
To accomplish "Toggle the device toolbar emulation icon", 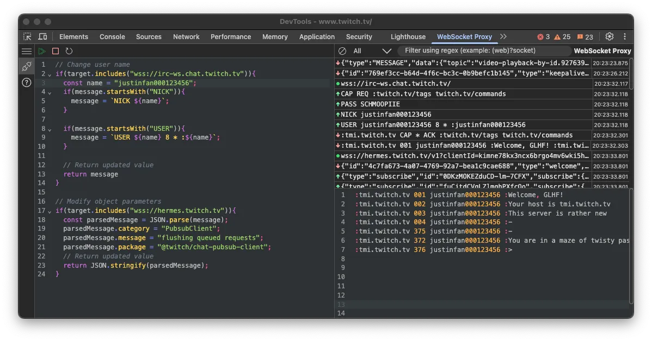I will (42, 36).
